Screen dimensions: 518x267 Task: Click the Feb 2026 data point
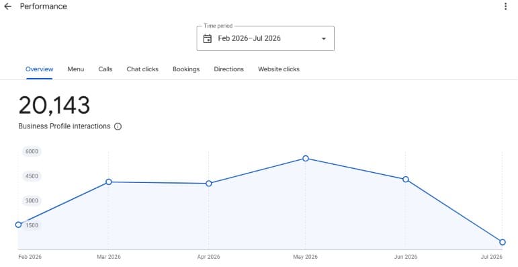pyautogui.click(x=19, y=225)
